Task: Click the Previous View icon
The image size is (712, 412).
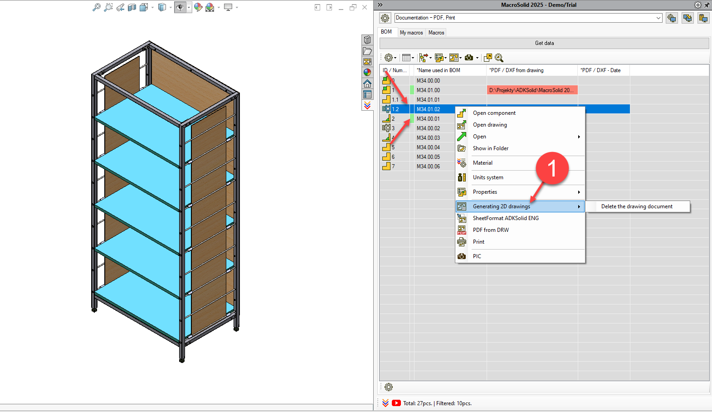Action: (x=120, y=7)
